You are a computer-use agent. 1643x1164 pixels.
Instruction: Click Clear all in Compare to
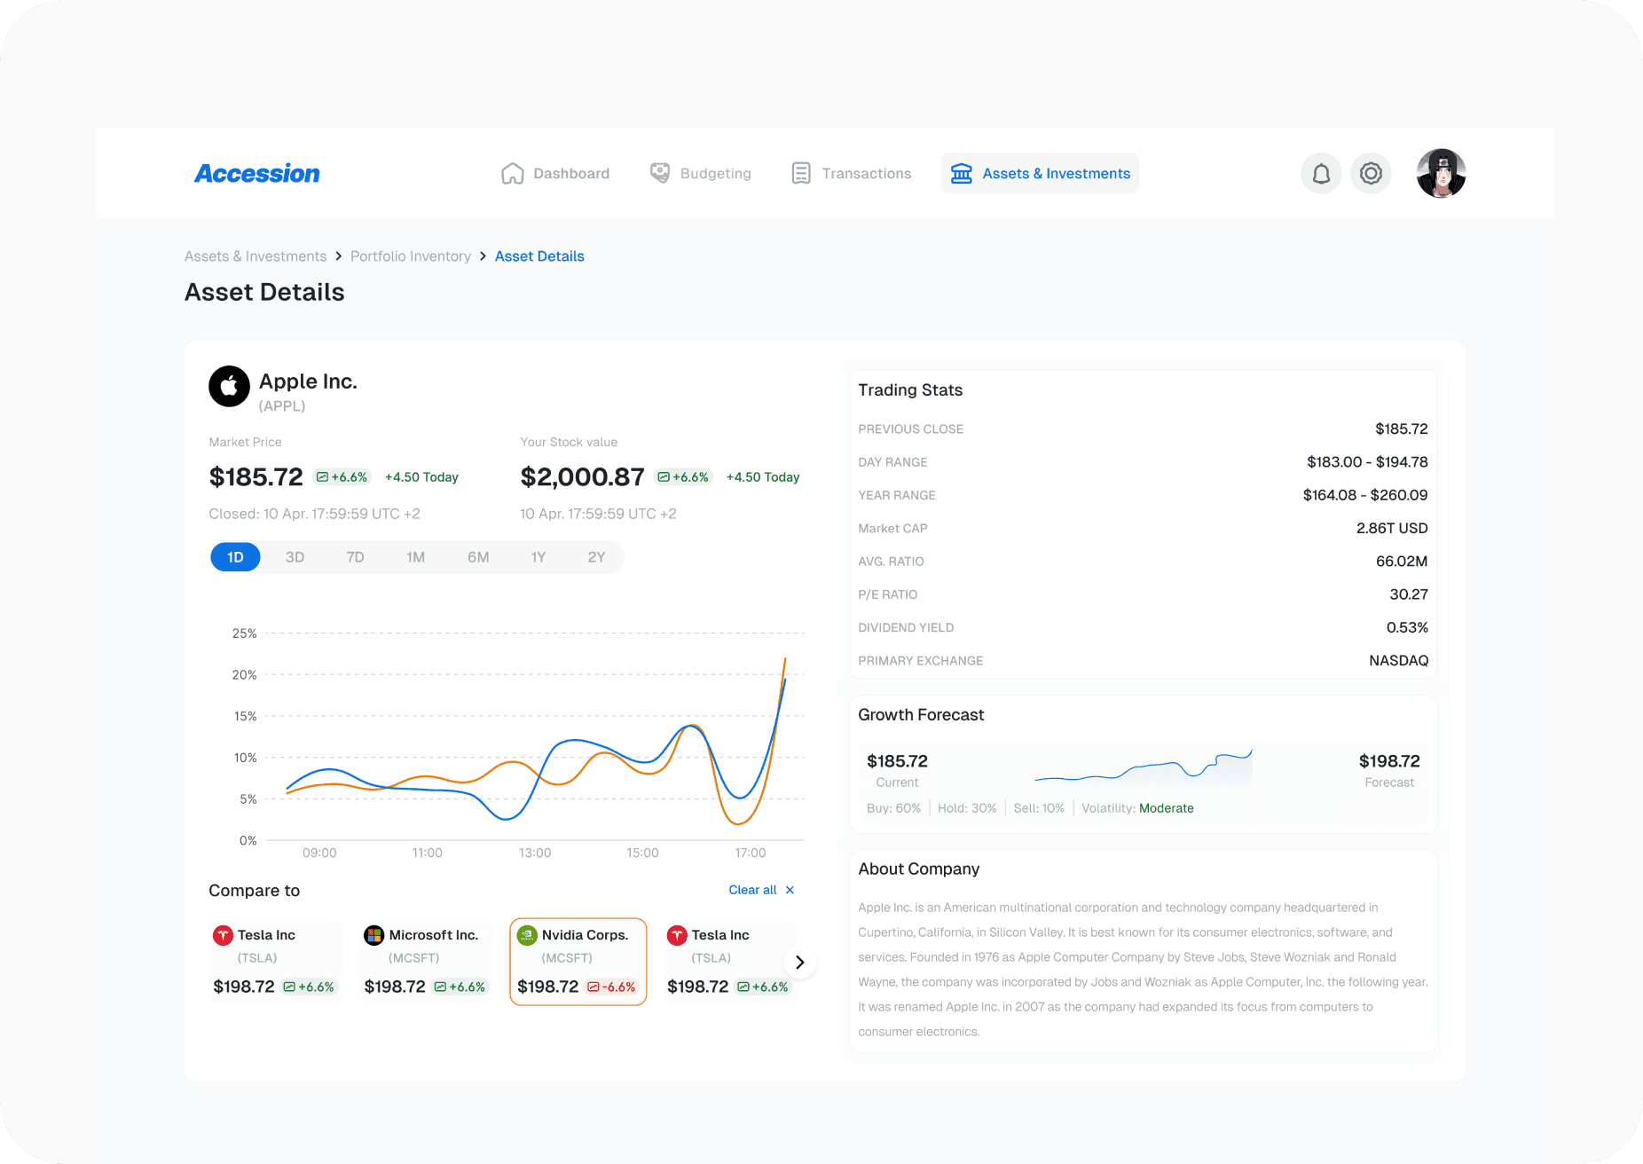coord(761,890)
